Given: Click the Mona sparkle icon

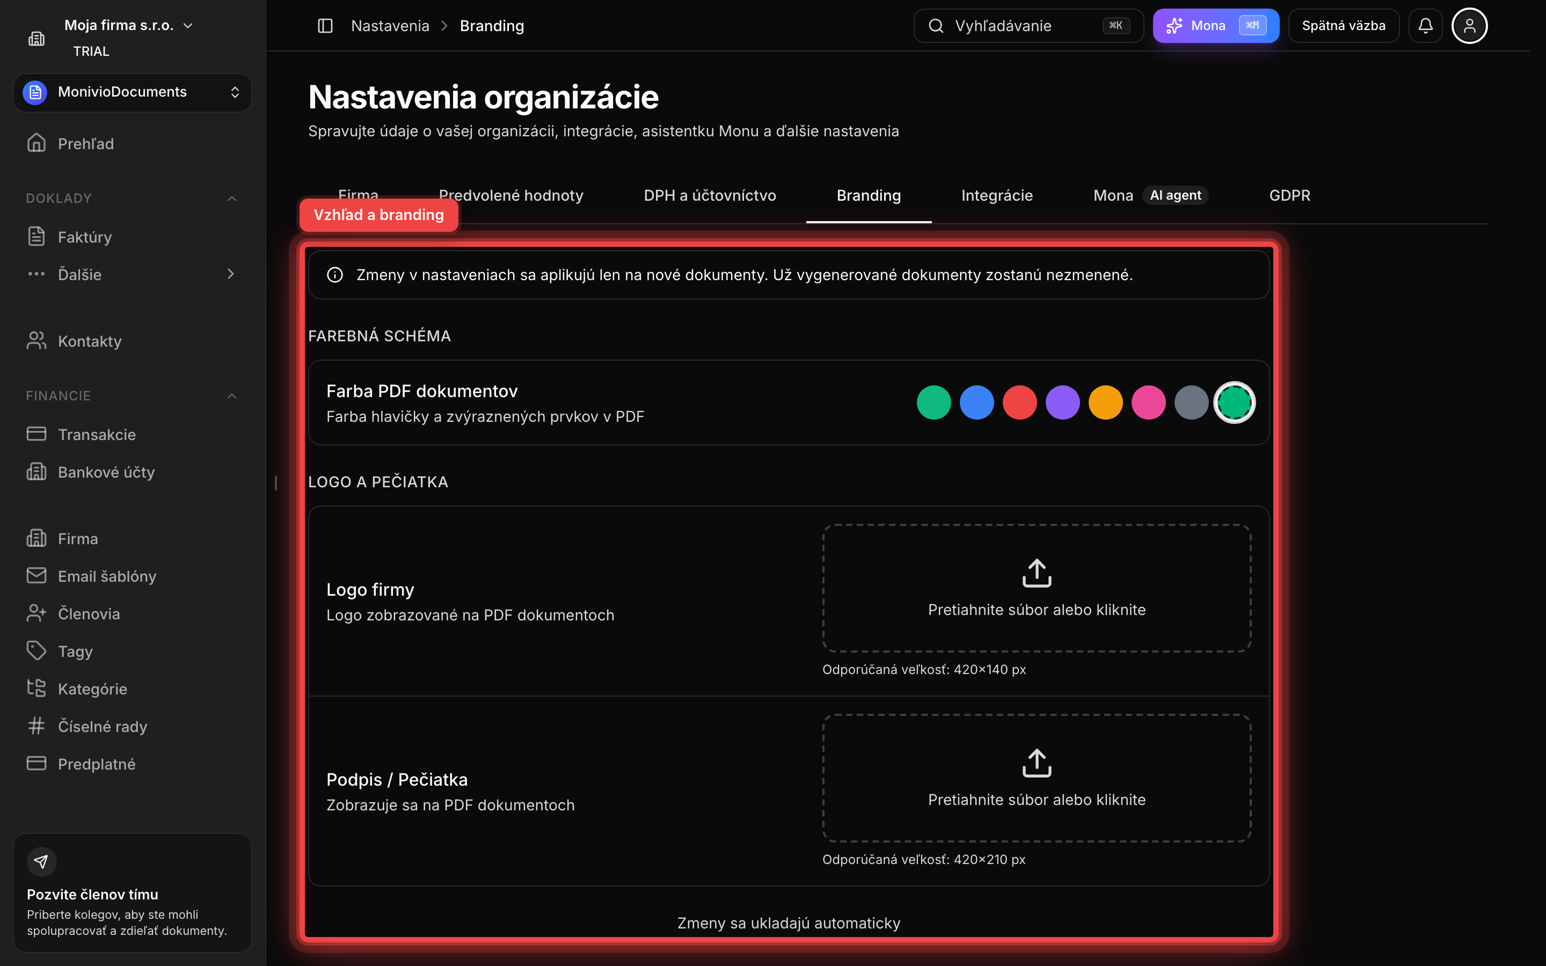Looking at the screenshot, I should (1173, 26).
